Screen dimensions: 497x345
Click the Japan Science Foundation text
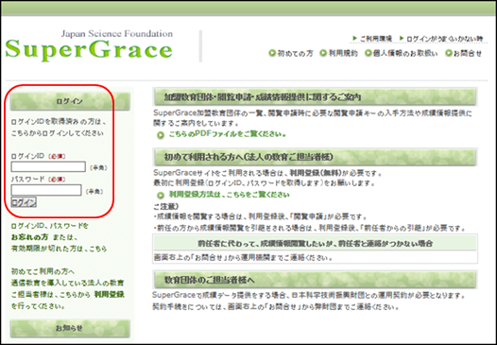click(x=117, y=33)
